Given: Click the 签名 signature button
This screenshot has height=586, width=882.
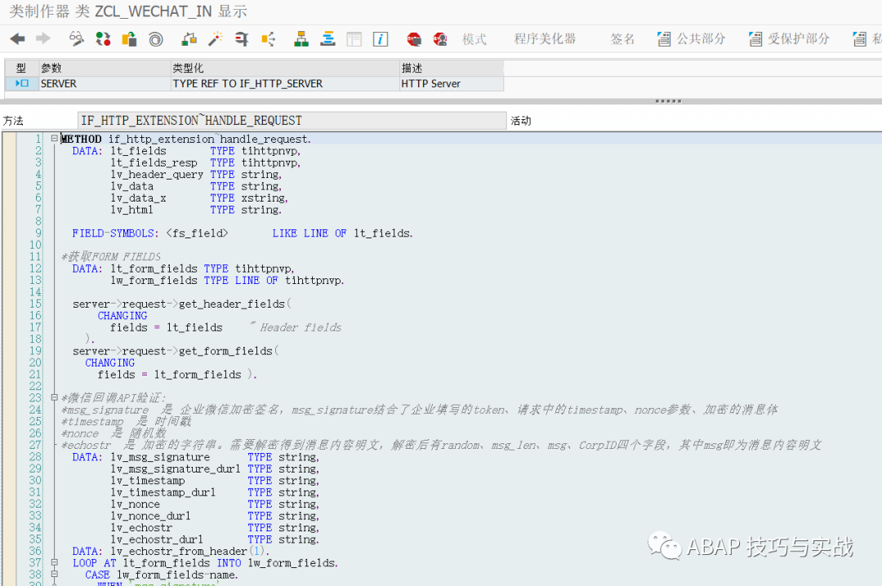Looking at the screenshot, I should pos(622,39).
